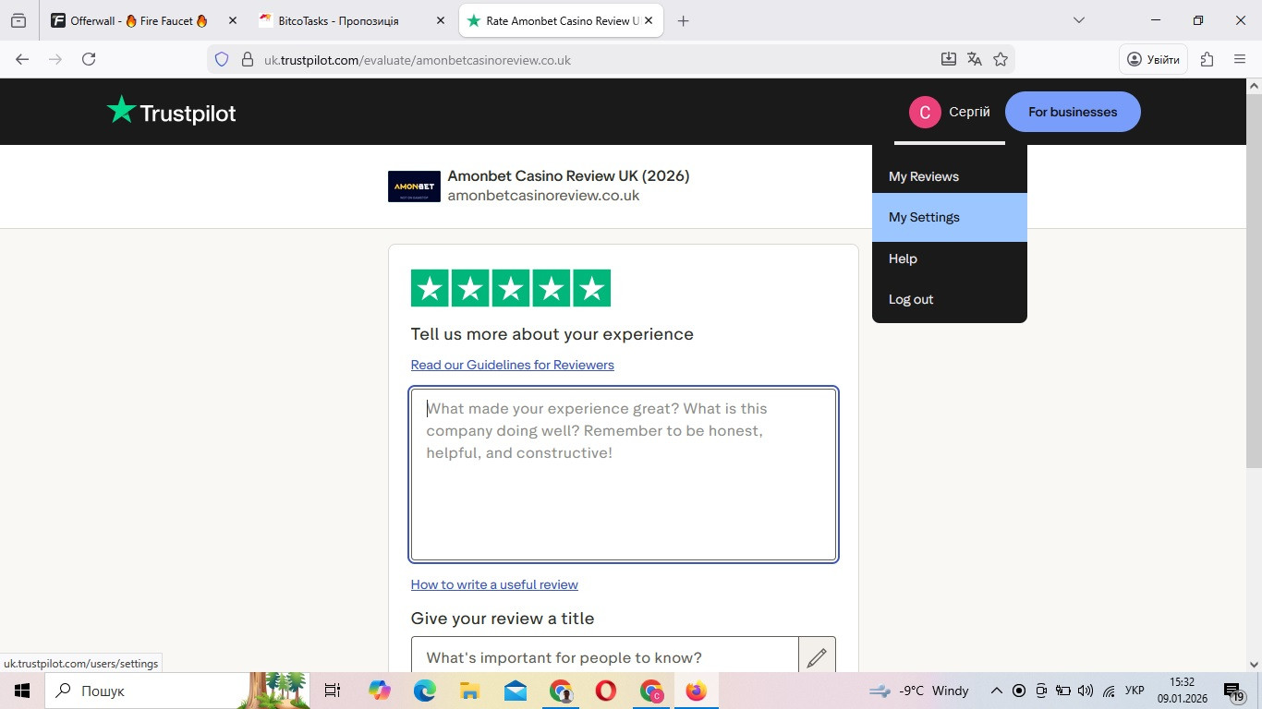
Task: Open the Mail app from the taskbar
Action: coord(515,691)
